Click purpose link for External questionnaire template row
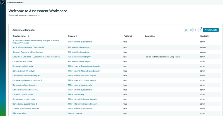 pyautogui.click(x=80, y=109)
